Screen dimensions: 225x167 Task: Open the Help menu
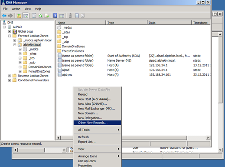click(x=38, y=9)
